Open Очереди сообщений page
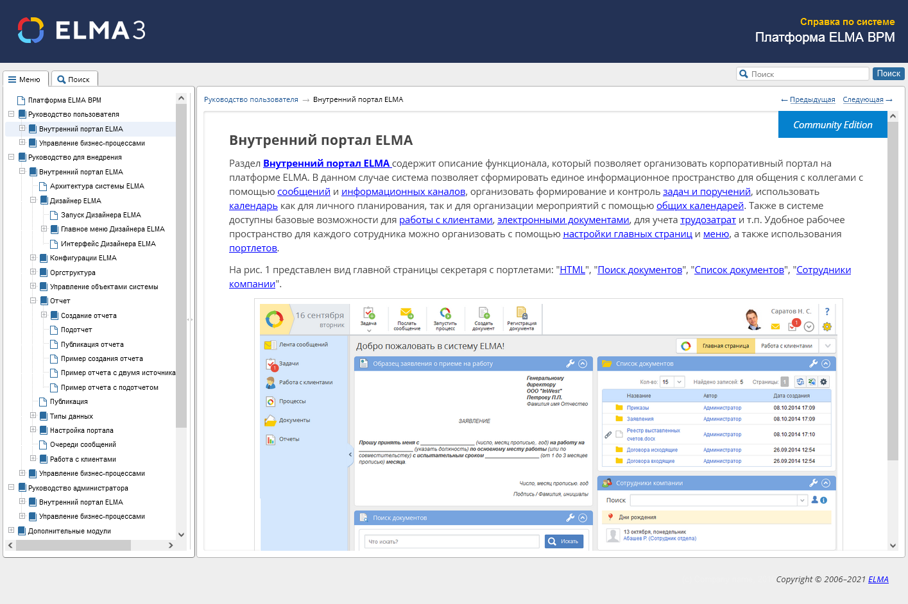This screenshot has width=908, height=604. 83,444
